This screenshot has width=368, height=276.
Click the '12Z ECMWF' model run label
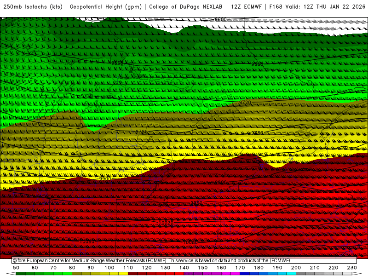[x=246, y=7]
